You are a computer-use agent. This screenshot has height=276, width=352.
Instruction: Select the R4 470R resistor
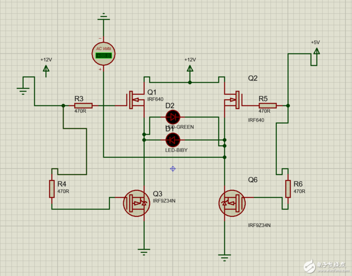click(x=52, y=189)
